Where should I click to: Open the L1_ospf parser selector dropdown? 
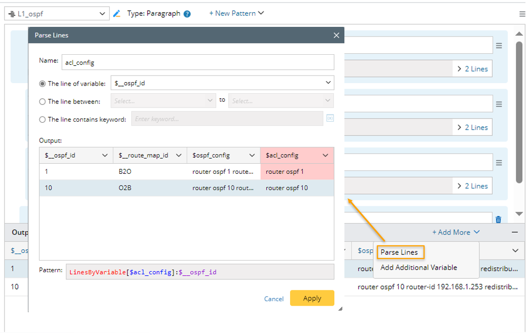(57, 14)
